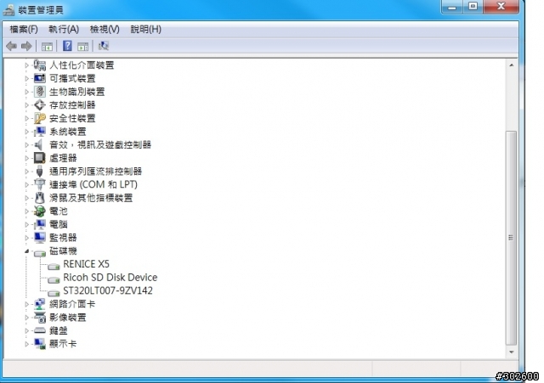Select the 生物識別裝置 label
Image resolution: width=544 pixels, height=383 pixels.
coord(76,92)
